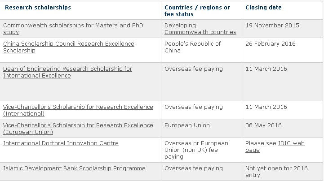The image size is (324, 181).
Task: Open Vice-Chancellor's Scholarship for Research Excellence (International)
Action: (x=78, y=110)
